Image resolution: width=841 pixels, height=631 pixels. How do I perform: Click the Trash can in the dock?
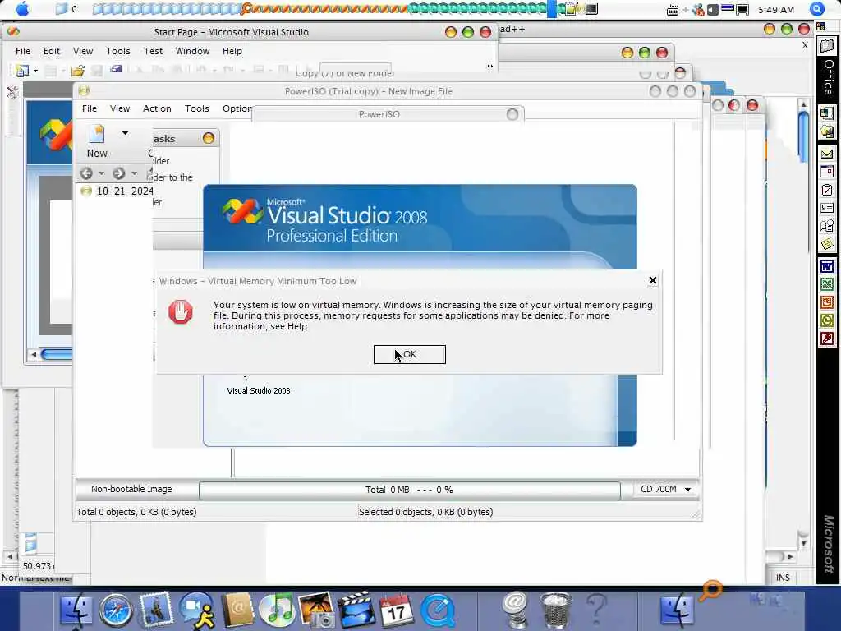(555, 610)
